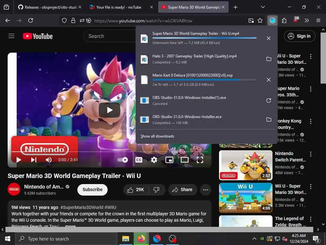
Task: Bookmark this page with the star icon
Action: click(260, 20)
